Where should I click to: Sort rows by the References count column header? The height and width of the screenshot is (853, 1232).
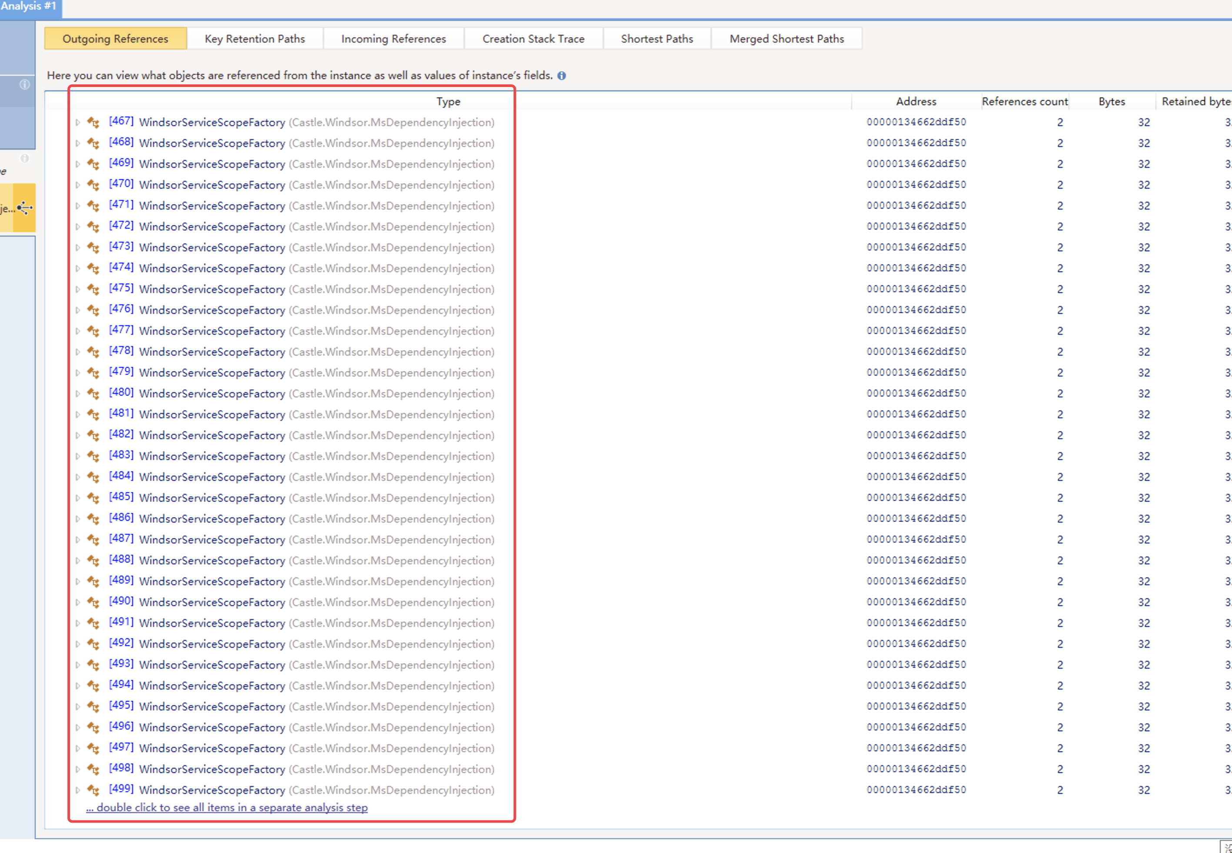[x=1025, y=101]
